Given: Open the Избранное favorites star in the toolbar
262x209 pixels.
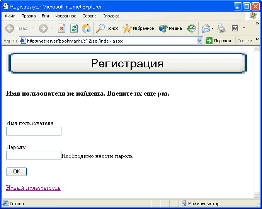Looking at the screenshot, I should click(138, 28).
